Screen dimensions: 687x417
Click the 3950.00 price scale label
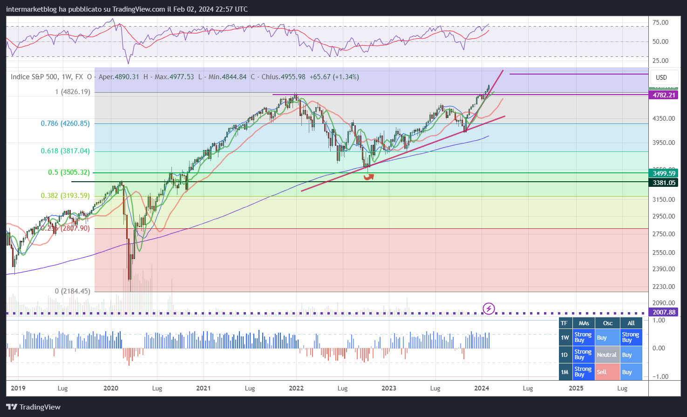coord(664,143)
